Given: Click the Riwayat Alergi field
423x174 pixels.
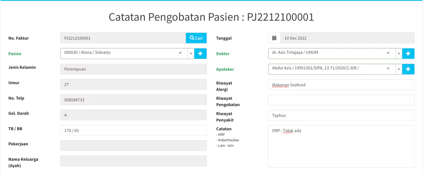Looking at the screenshot, I should [341, 85].
